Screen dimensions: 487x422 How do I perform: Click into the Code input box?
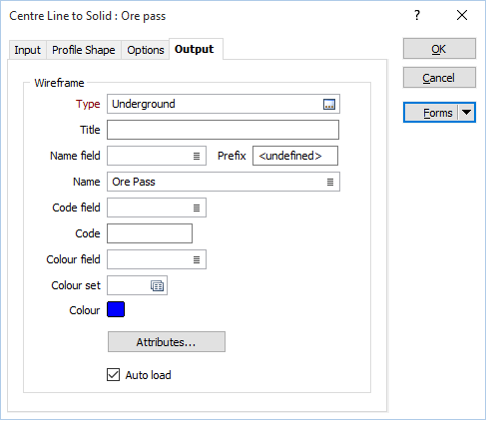click(x=150, y=233)
